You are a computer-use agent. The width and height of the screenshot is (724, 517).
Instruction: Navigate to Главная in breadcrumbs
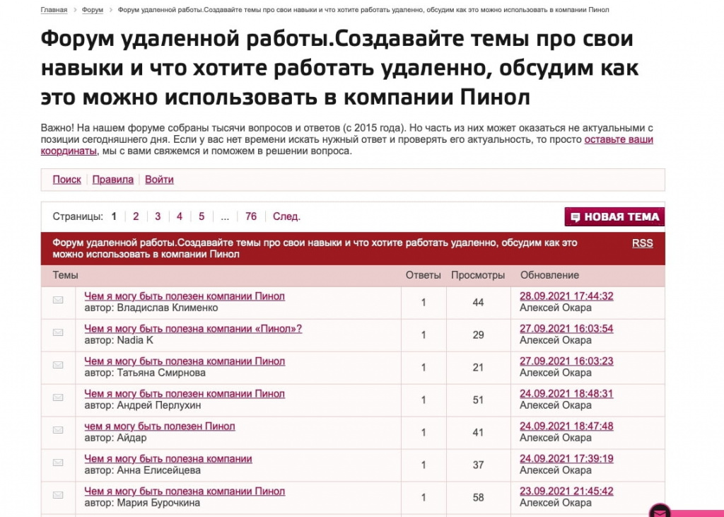tap(54, 10)
